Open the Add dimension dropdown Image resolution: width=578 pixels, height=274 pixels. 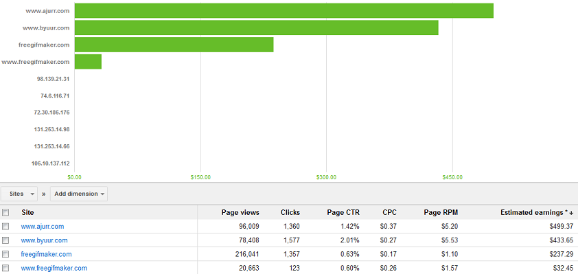(79, 194)
